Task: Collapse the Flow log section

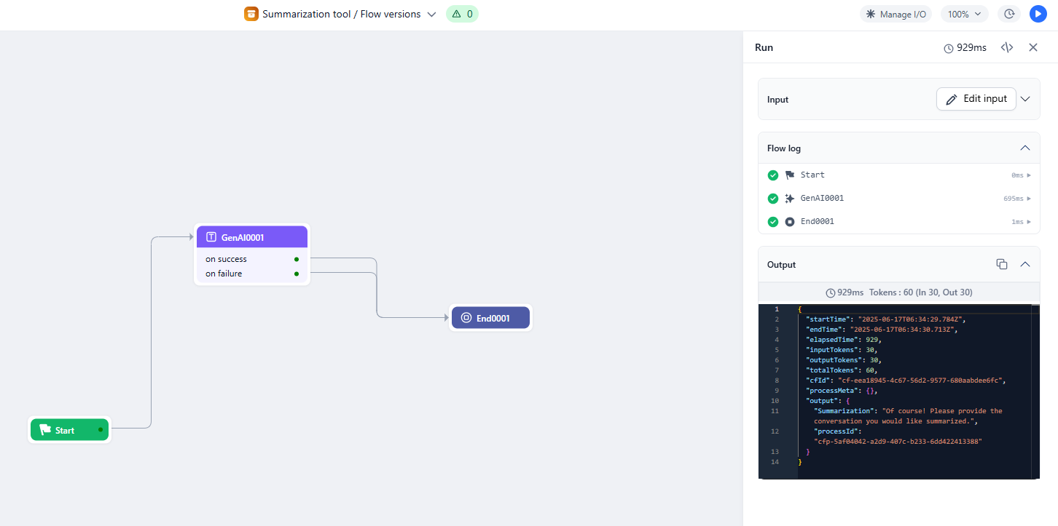Action: (x=1025, y=148)
